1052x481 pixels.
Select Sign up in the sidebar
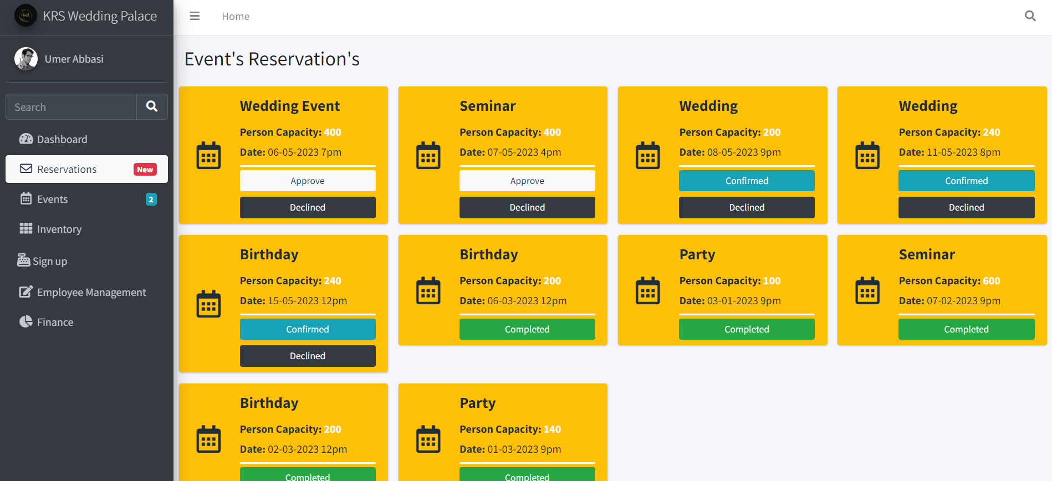[x=50, y=261]
